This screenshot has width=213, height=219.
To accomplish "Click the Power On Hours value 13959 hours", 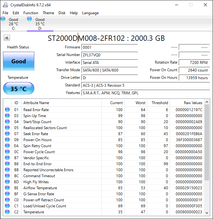I will [194, 78].
